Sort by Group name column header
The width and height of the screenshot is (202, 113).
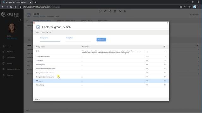tap(40, 47)
